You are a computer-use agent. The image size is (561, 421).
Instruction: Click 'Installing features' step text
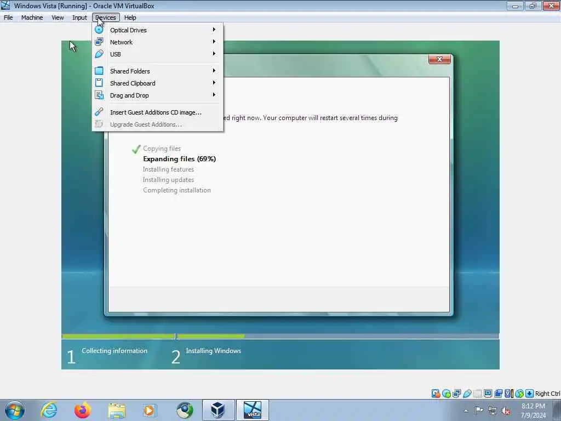click(x=168, y=169)
